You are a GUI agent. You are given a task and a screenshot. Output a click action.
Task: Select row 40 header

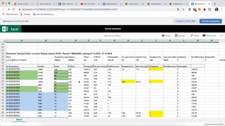coord(3,82)
